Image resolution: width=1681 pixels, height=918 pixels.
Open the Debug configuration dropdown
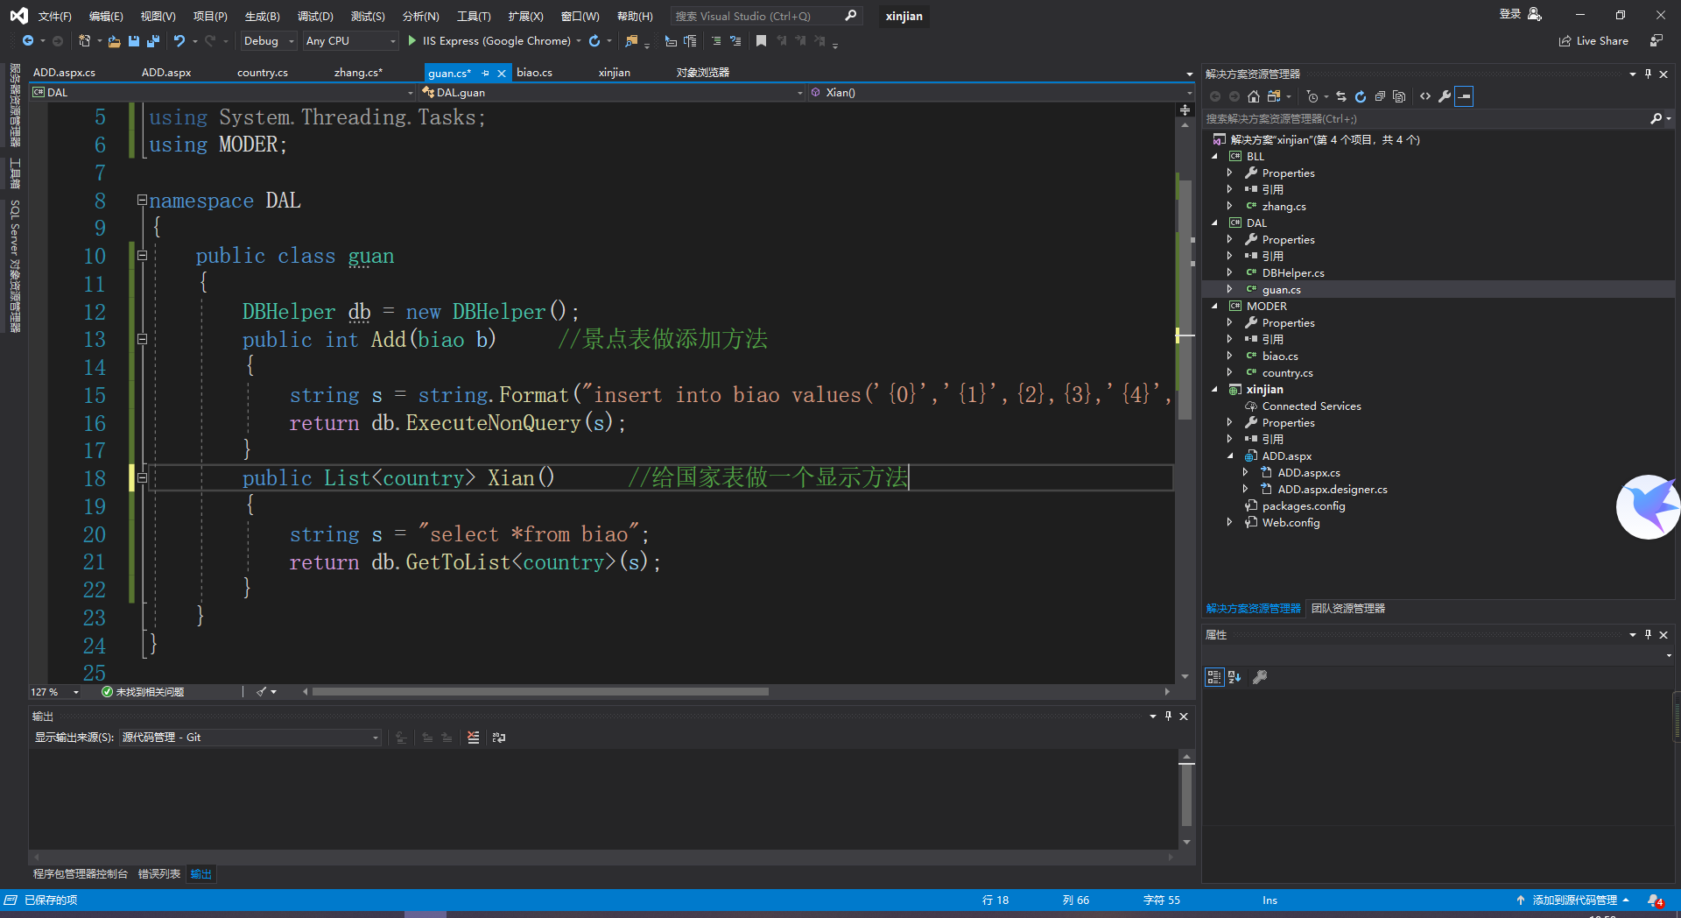[269, 41]
